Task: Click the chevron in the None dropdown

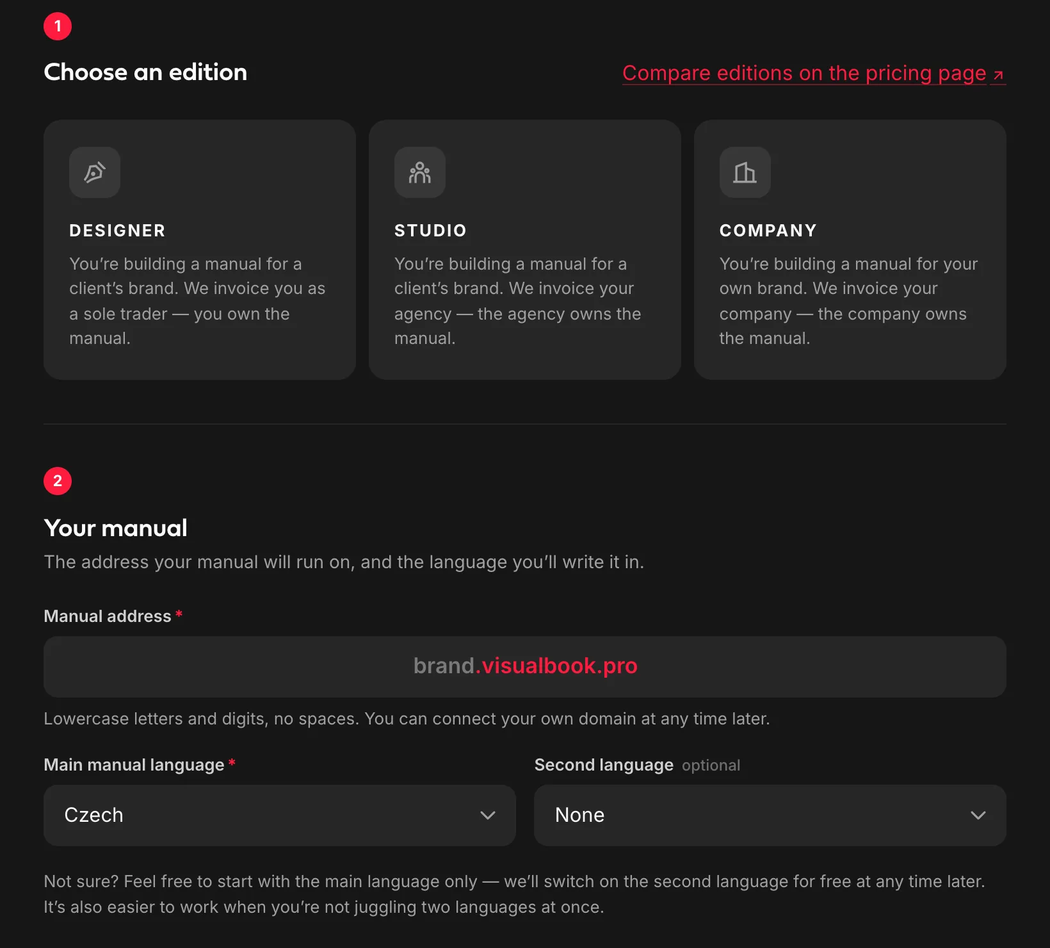Action: [x=978, y=815]
